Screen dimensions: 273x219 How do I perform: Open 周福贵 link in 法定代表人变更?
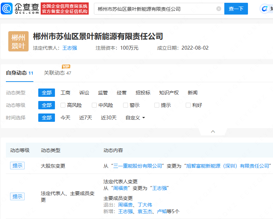(120, 188)
